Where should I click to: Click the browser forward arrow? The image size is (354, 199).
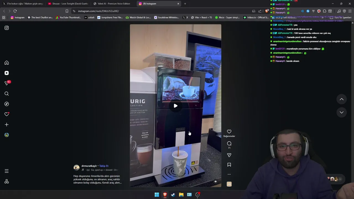coord(9,11)
